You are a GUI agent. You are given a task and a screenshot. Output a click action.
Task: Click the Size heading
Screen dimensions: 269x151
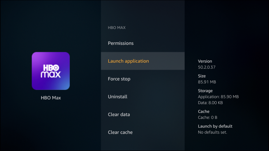[x=202, y=76]
